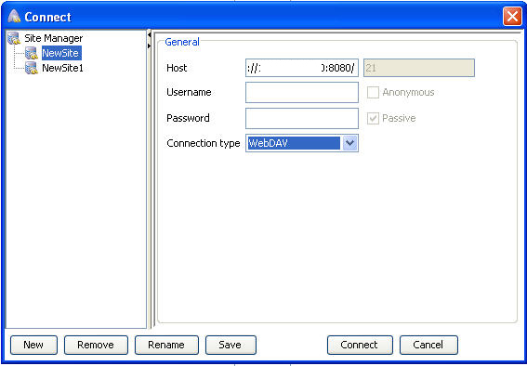Click the Rename button

pyautogui.click(x=166, y=345)
